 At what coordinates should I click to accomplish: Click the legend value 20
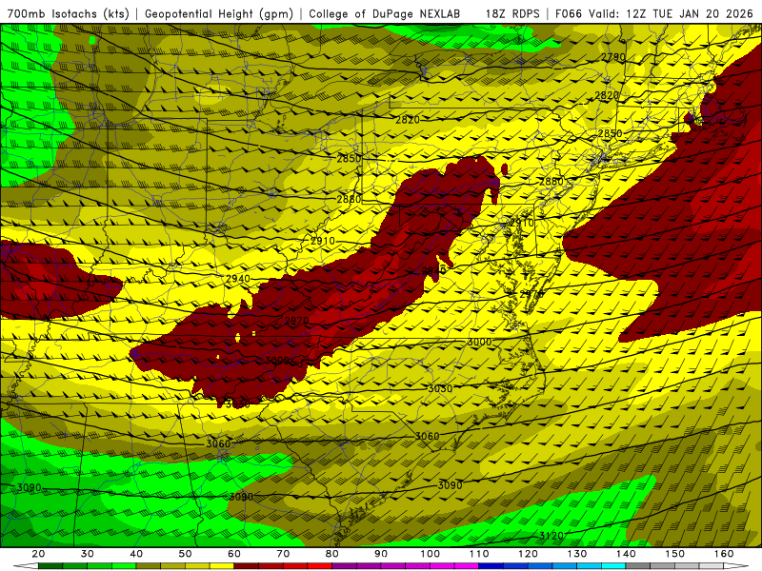pos(38,554)
